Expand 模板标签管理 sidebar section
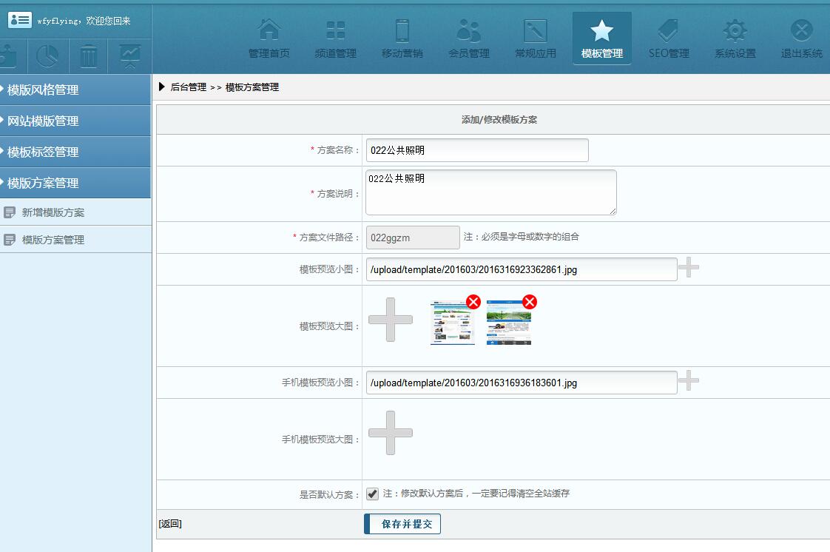 pyautogui.click(x=75, y=152)
